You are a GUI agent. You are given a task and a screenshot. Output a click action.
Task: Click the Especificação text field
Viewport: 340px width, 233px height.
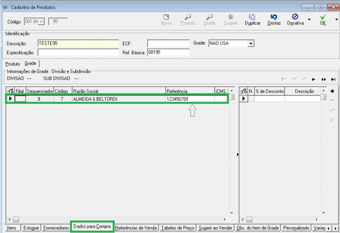coord(78,52)
